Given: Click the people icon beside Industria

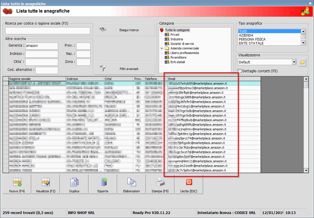Looking at the screenshot, I should click(x=167, y=39).
